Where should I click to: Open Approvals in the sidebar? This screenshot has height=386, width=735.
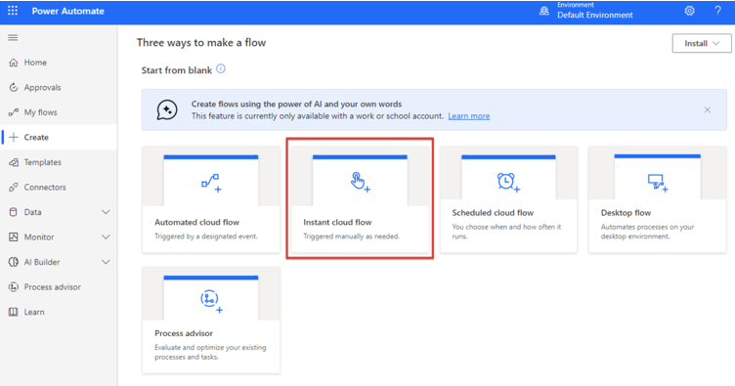click(59, 87)
